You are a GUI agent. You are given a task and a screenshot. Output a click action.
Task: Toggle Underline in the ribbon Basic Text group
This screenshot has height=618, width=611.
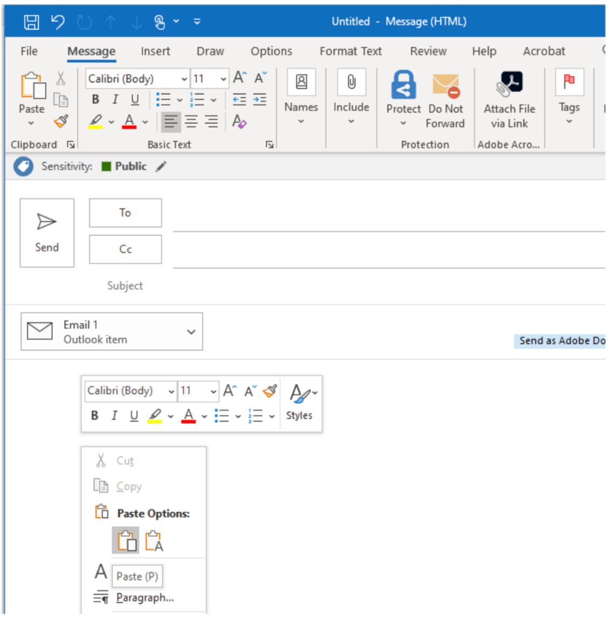click(x=135, y=99)
